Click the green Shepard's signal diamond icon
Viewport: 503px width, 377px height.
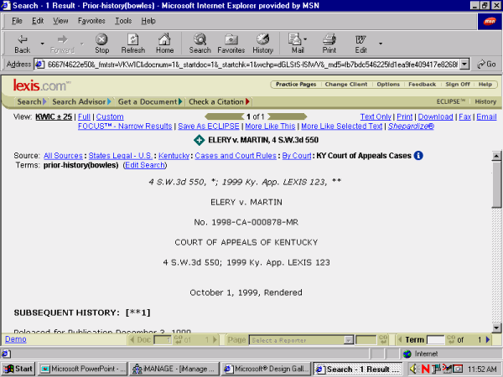click(x=198, y=140)
